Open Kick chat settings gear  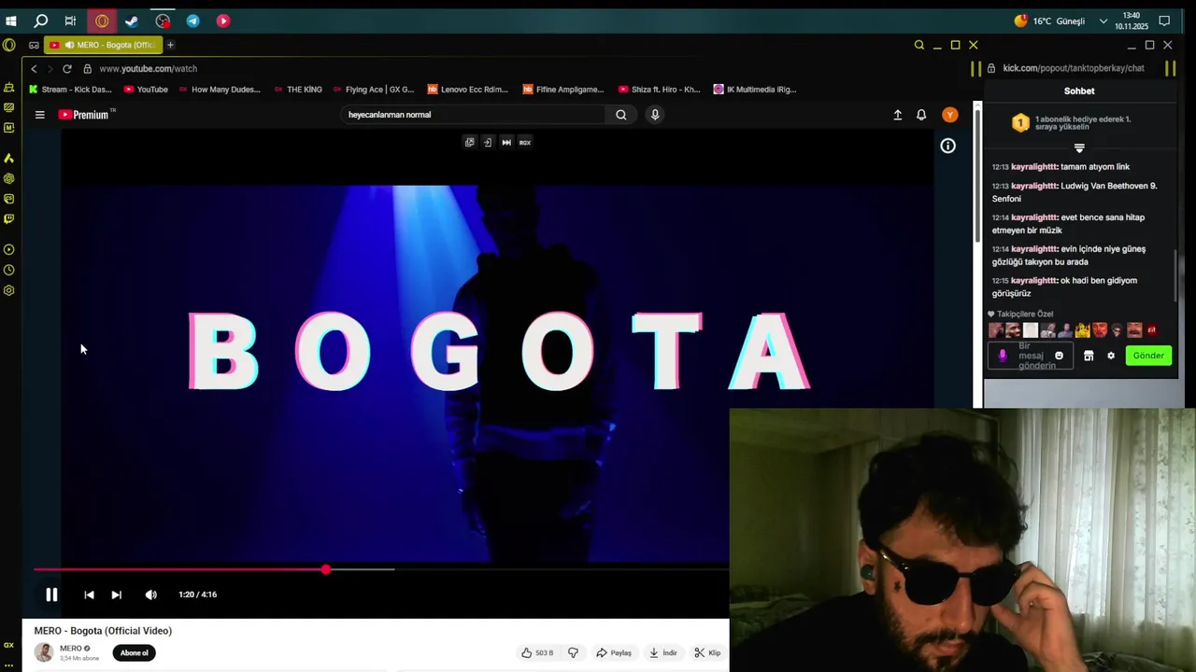point(1111,356)
